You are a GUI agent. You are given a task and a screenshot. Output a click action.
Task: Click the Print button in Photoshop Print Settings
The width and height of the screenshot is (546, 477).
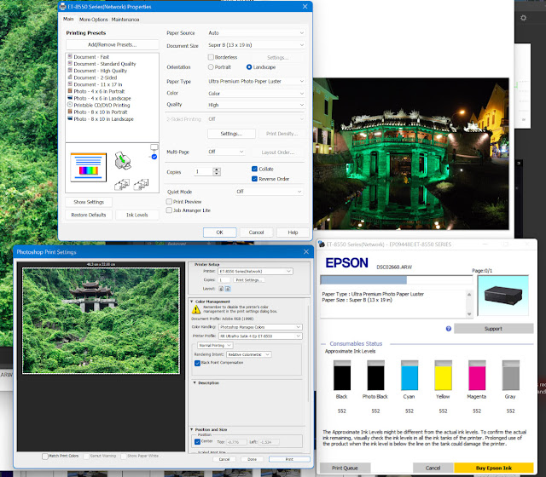[289, 459]
